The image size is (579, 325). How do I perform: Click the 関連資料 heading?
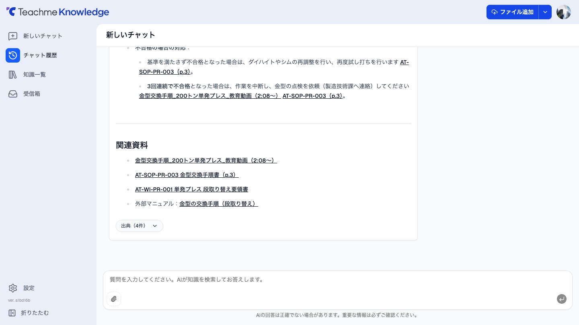132,145
